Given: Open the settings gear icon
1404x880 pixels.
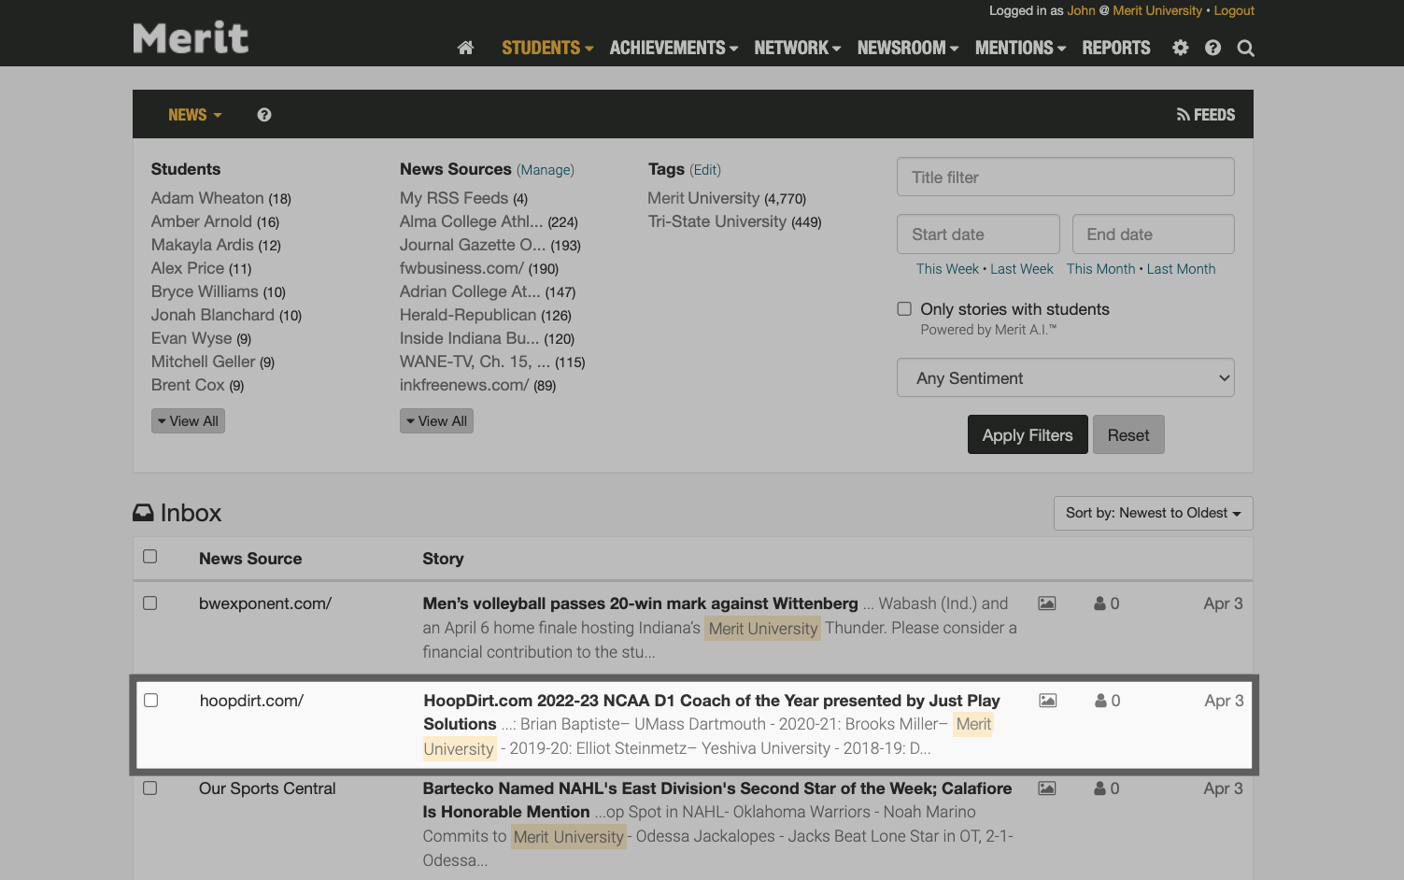Looking at the screenshot, I should 1180,48.
